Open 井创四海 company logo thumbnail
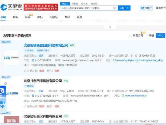This screenshot has height=125, width=166. coord(12,93)
